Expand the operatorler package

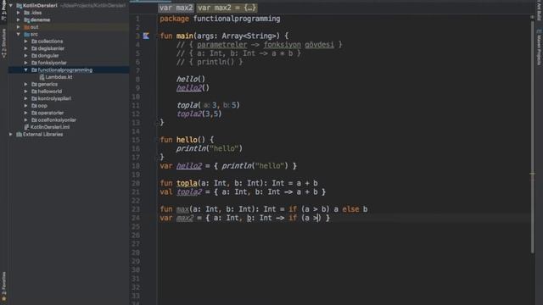(26, 113)
